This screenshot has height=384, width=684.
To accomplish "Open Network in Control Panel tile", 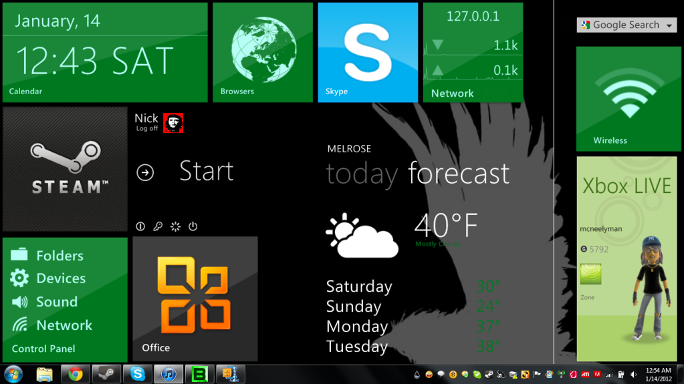I will point(64,325).
